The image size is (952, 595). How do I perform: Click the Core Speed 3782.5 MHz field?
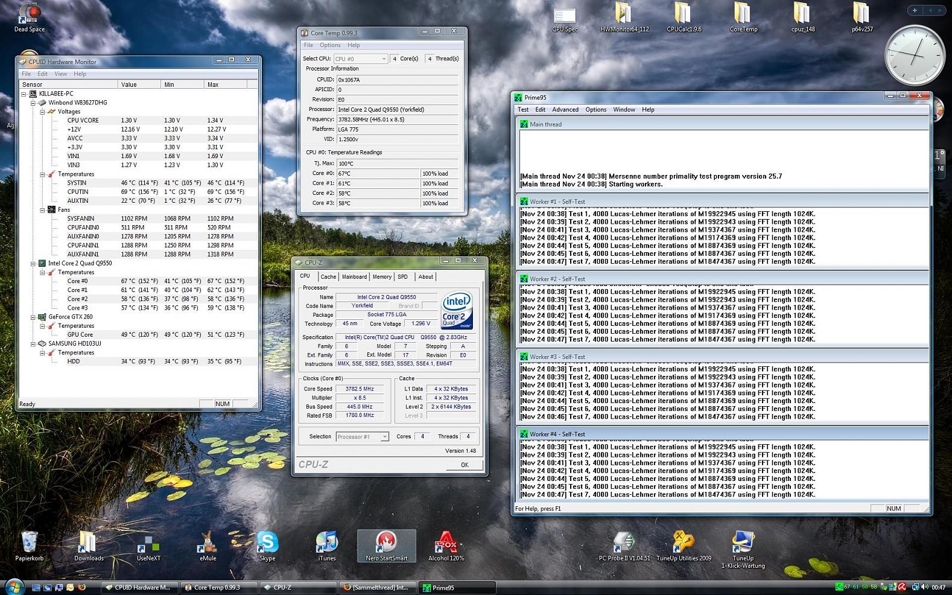(x=360, y=389)
